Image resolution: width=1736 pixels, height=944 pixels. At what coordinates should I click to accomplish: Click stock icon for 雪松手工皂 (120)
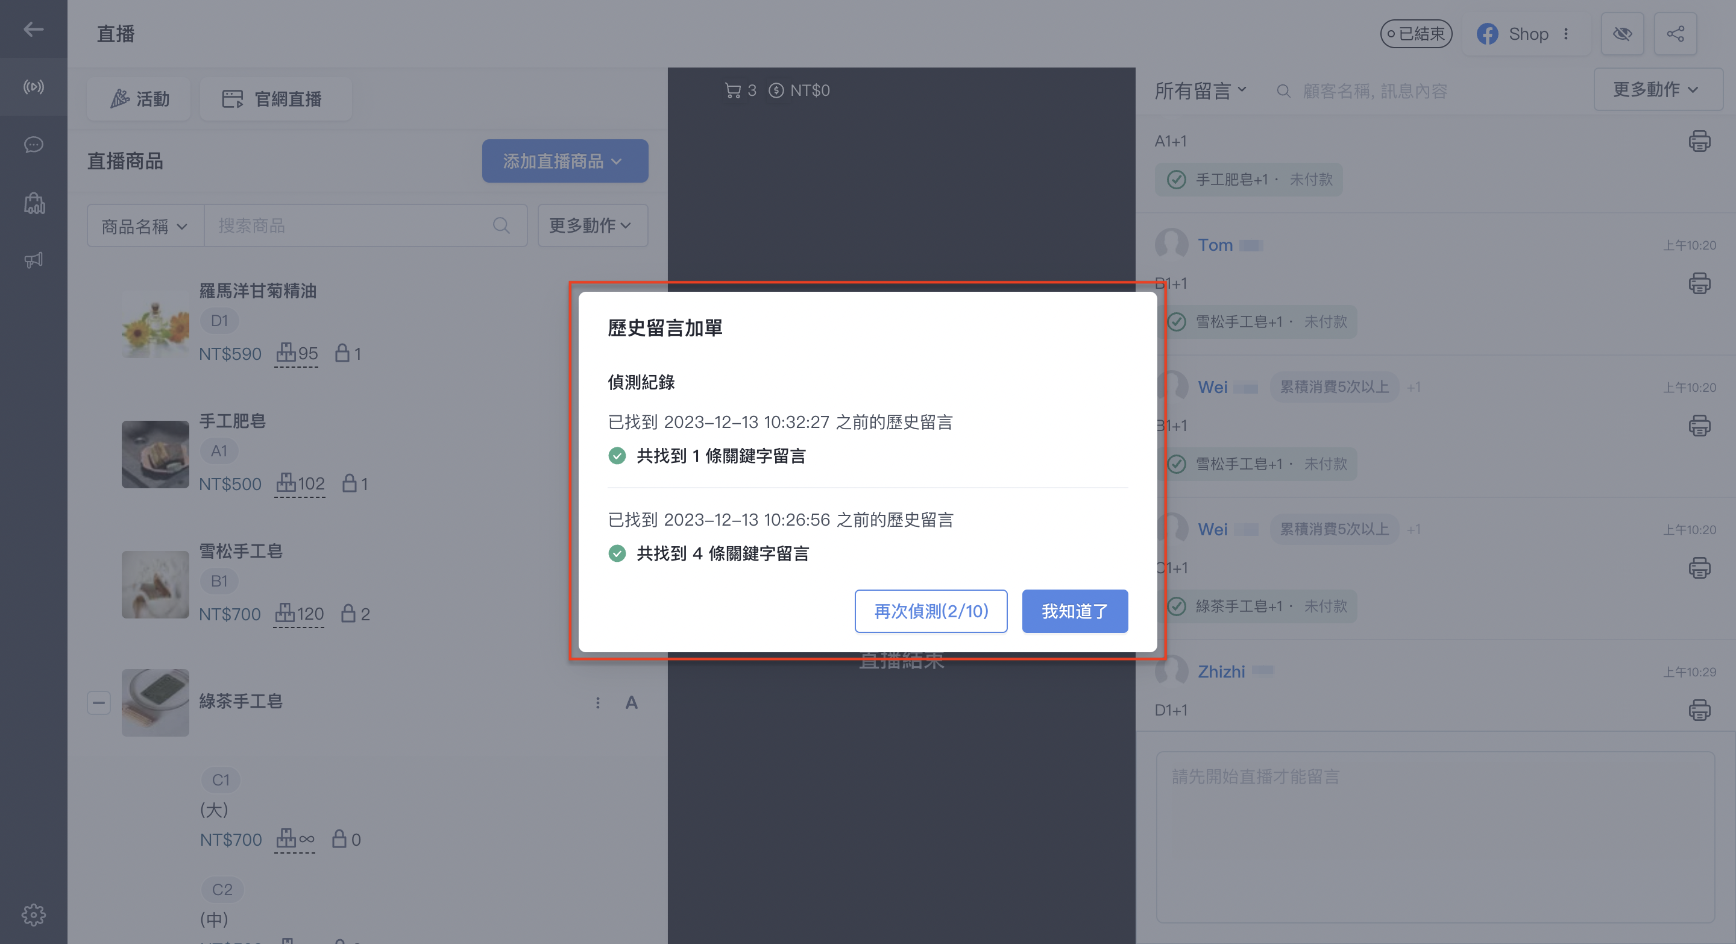(285, 613)
